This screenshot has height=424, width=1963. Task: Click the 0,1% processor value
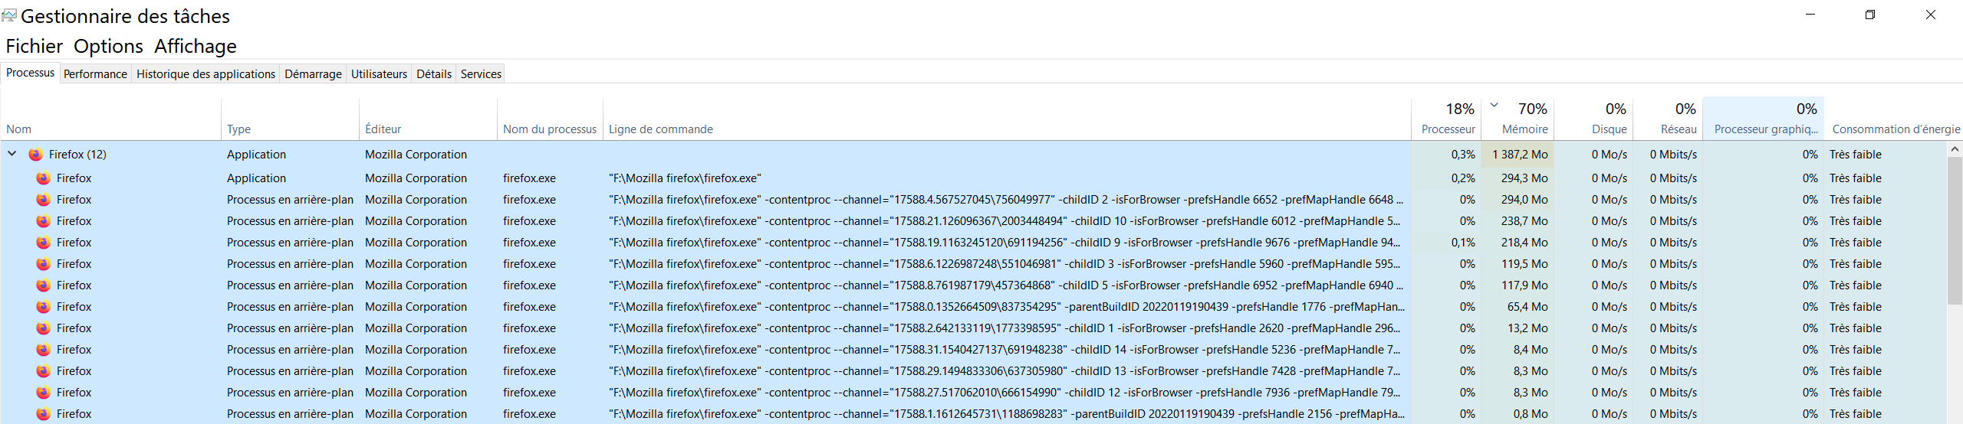(x=1463, y=243)
